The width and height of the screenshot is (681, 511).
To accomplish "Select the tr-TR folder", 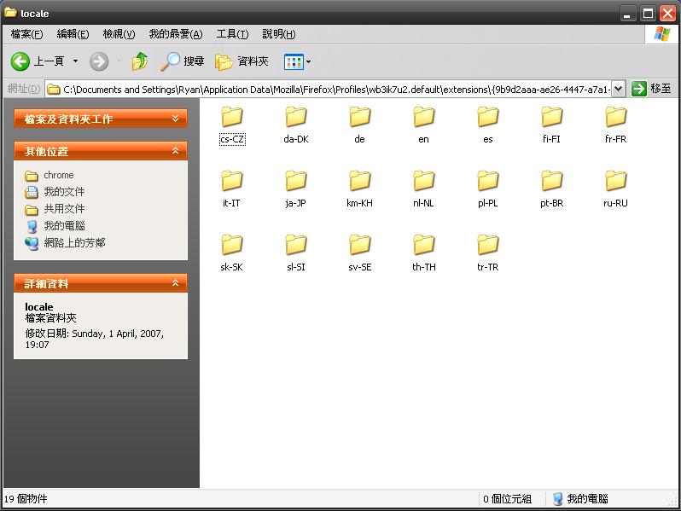I will coord(487,245).
